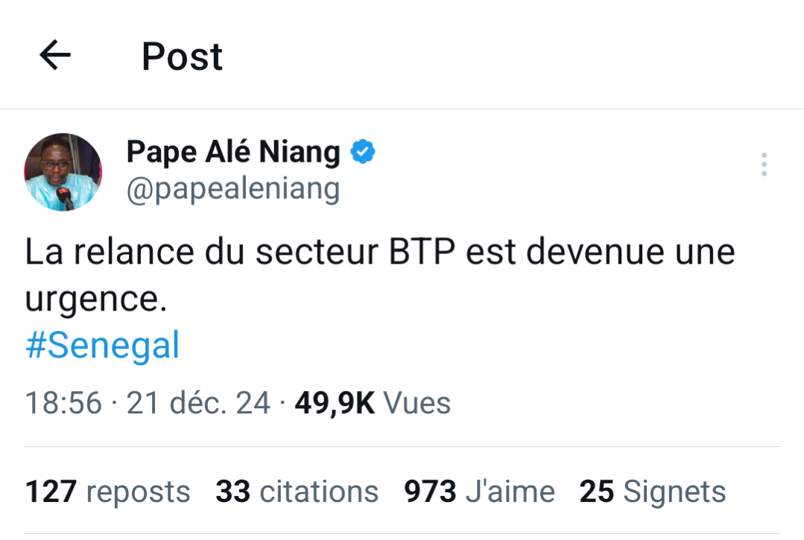See the 973 J'aime list
This screenshot has width=804, height=540.
tap(479, 491)
